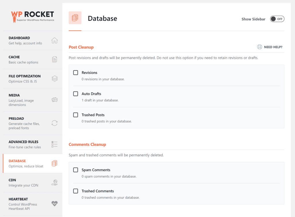Click the Media images icon
Image resolution: width=295 pixels, height=217 pixels.
pos(54,100)
